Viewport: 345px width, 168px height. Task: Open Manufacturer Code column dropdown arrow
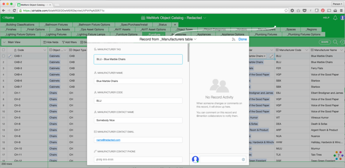point(306,50)
